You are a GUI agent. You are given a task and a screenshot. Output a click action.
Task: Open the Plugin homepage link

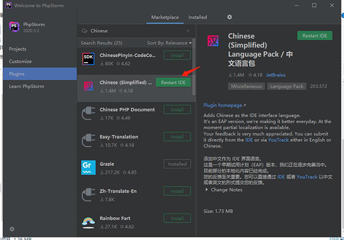[225, 105]
